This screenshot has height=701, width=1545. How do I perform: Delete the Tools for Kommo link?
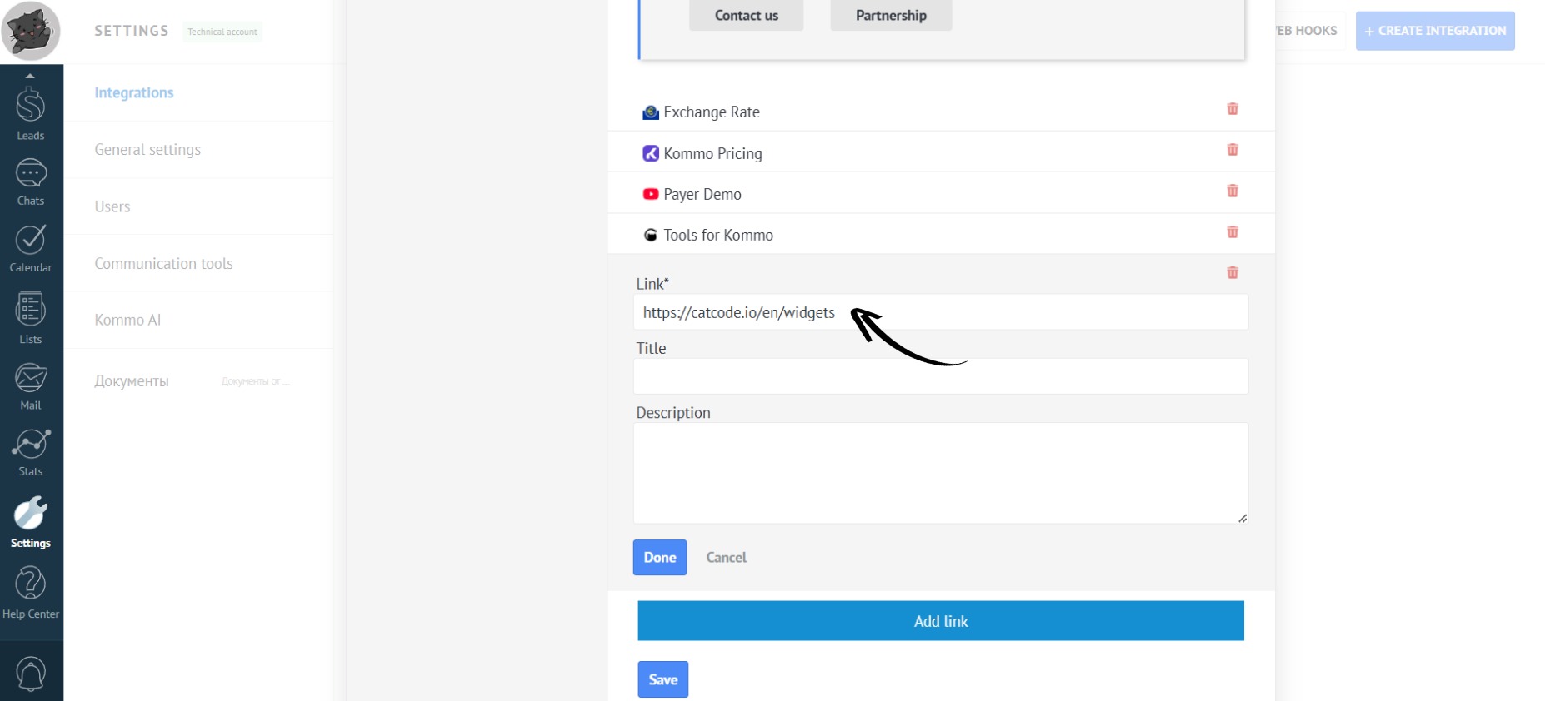click(1232, 232)
